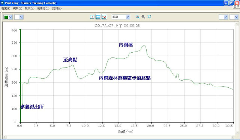Expand the empty second series dropdown

click(x=21, y=17)
